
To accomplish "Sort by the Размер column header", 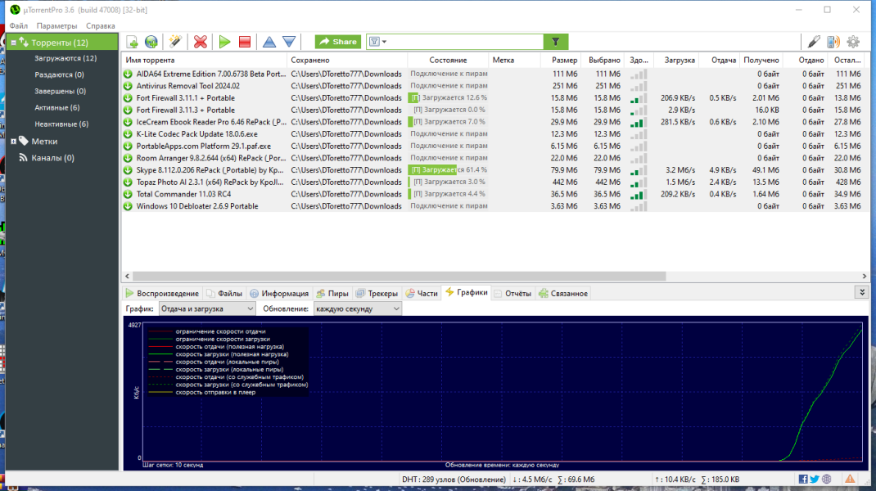I will click(561, 61).
